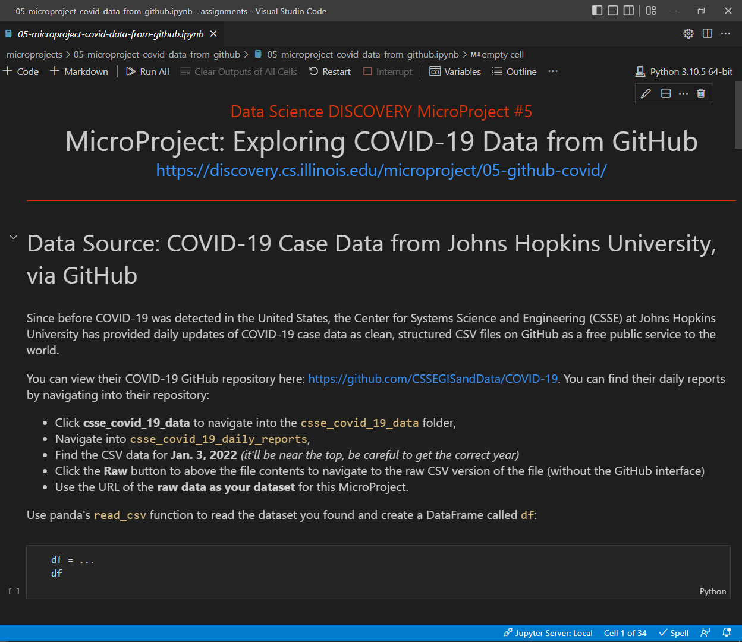Image resolution: width=742 pixels, height=642 pixels.
Task: Toggle the secondary side bar
Action: (628, 11)
